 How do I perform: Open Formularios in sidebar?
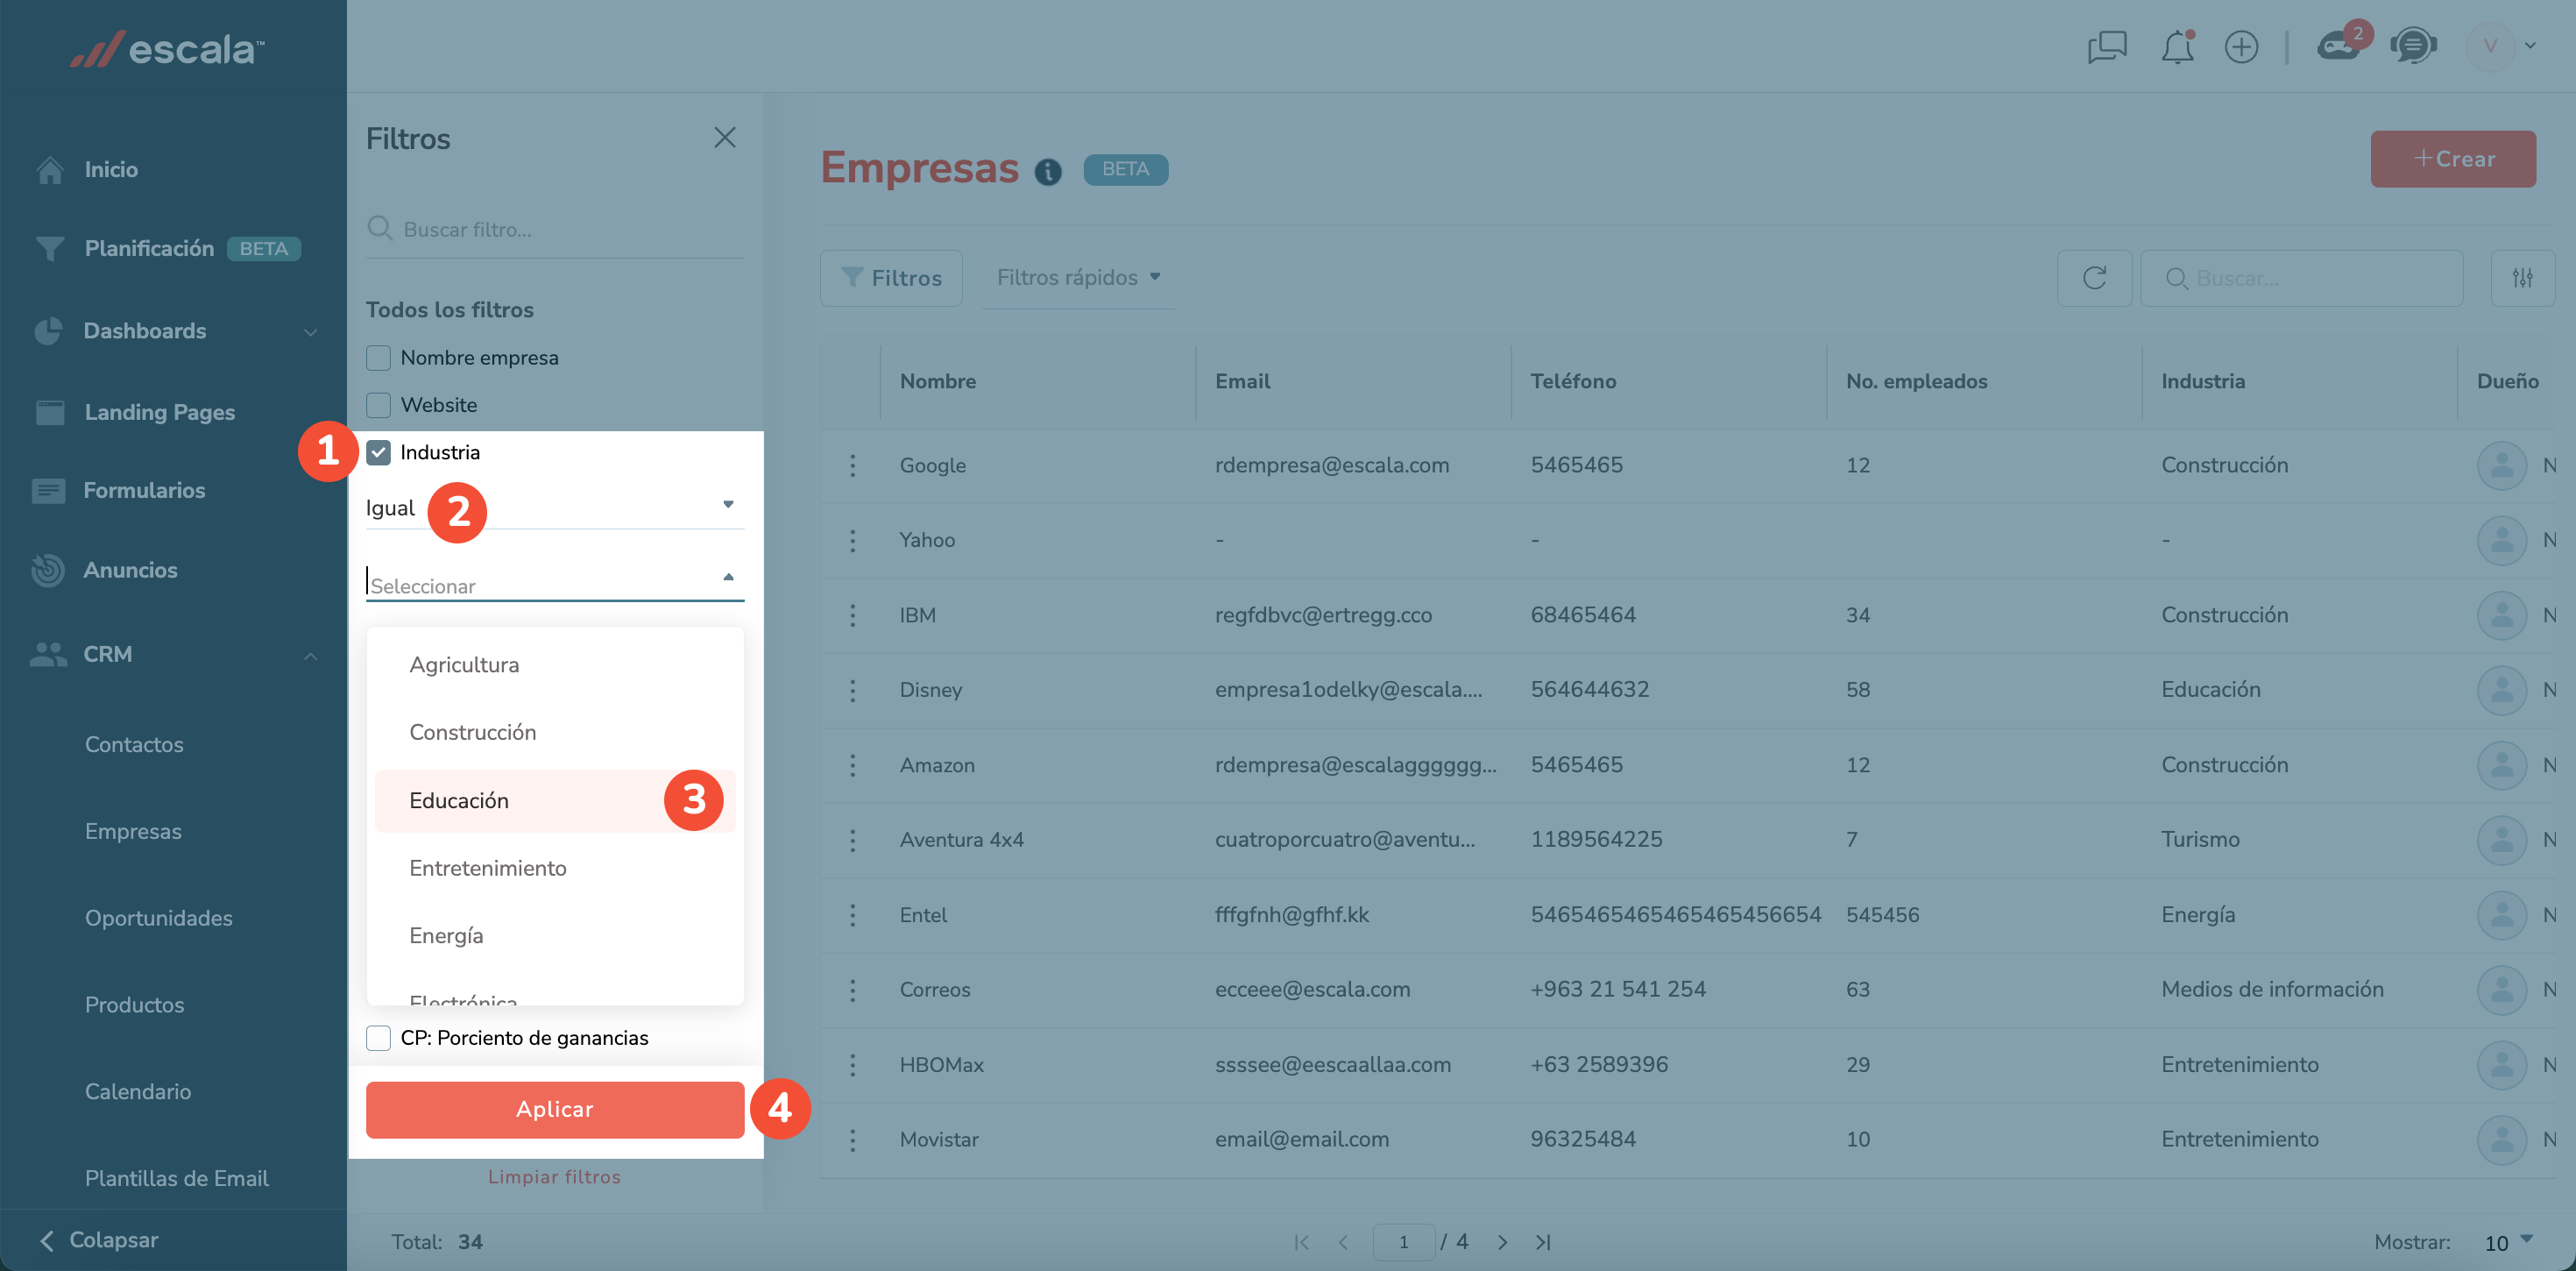coord(144,490)
